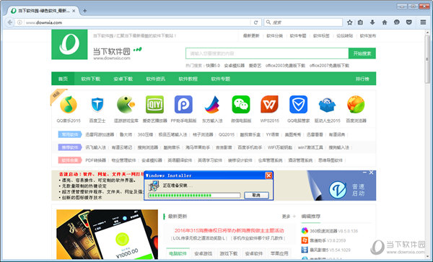This screenshot has height=262, width=433.
Task: Open the 逗游游戏宝库 pacman icon
Action: pos(126,105)
